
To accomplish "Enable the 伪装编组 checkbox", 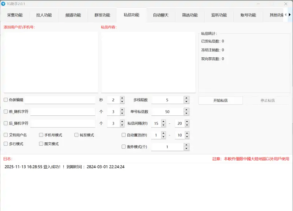I will (x=5, y=99).
